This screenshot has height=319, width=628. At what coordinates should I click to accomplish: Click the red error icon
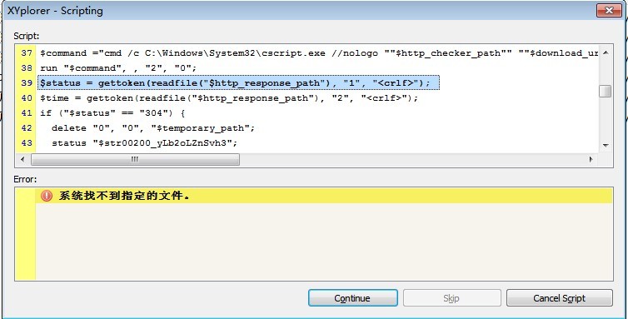click(x=47, y=196)
